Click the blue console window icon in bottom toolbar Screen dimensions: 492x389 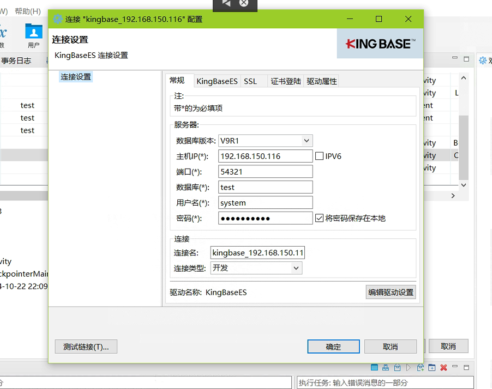374,368
